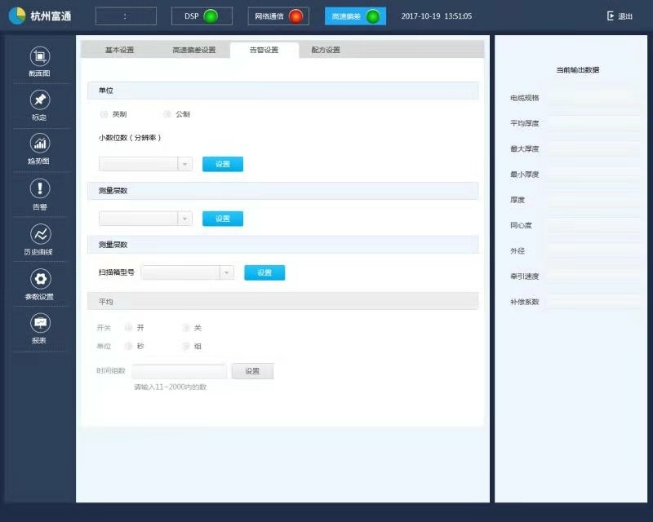
Task: Click the 高速偏差 blue indicator box
Action: (x=355, y=16)
